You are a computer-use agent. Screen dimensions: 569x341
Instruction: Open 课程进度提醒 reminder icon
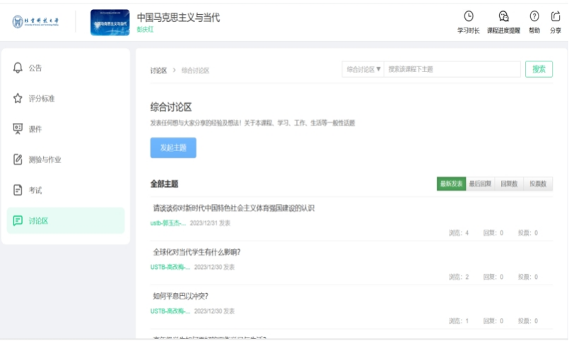click(x=503, y=16)
